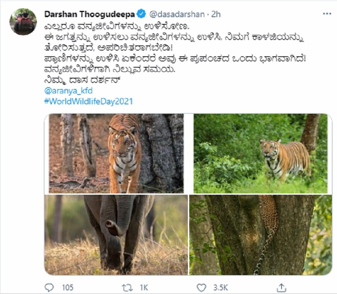Like the tweet with heart icon
Image resolution: width=337 pixels, height=294 pixels.
[x=201, y=287]
